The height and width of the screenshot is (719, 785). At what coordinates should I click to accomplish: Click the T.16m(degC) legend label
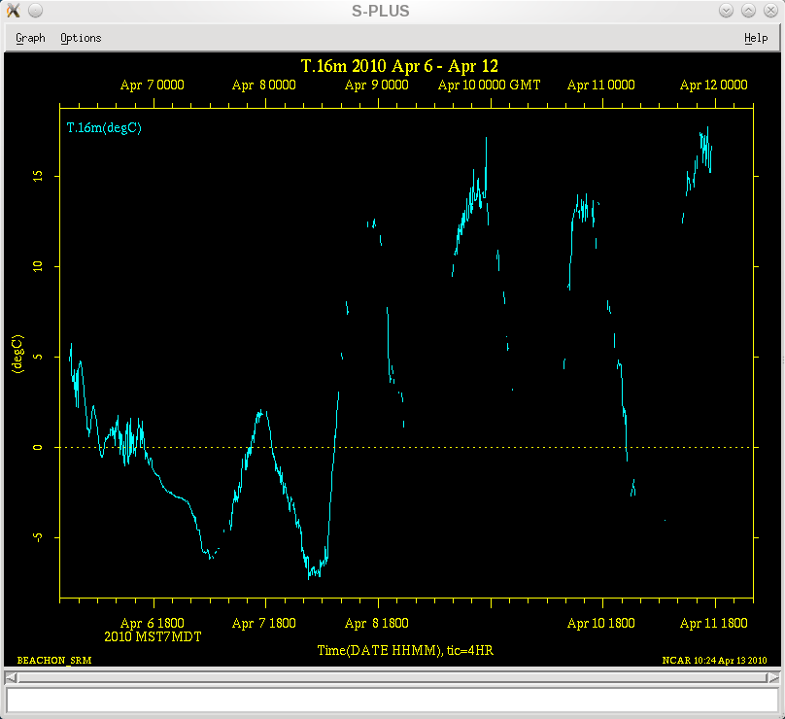pyautogui.click(x=104, y=128)
